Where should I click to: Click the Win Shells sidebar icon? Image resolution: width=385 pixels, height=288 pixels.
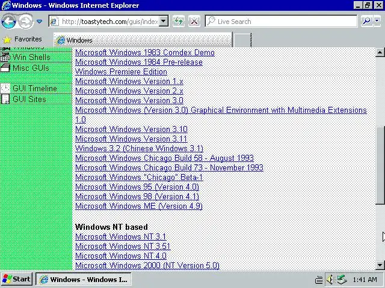click(5, 58)
